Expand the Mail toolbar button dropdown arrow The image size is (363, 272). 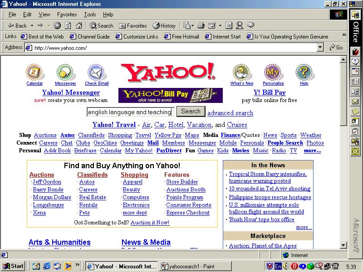(x=191, y=26)
